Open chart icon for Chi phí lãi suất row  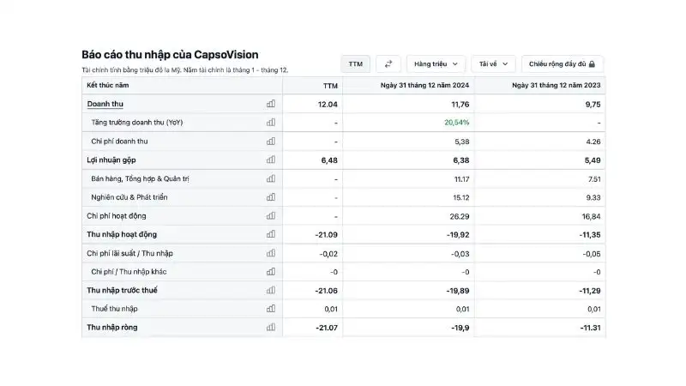(x=271, y=253)
